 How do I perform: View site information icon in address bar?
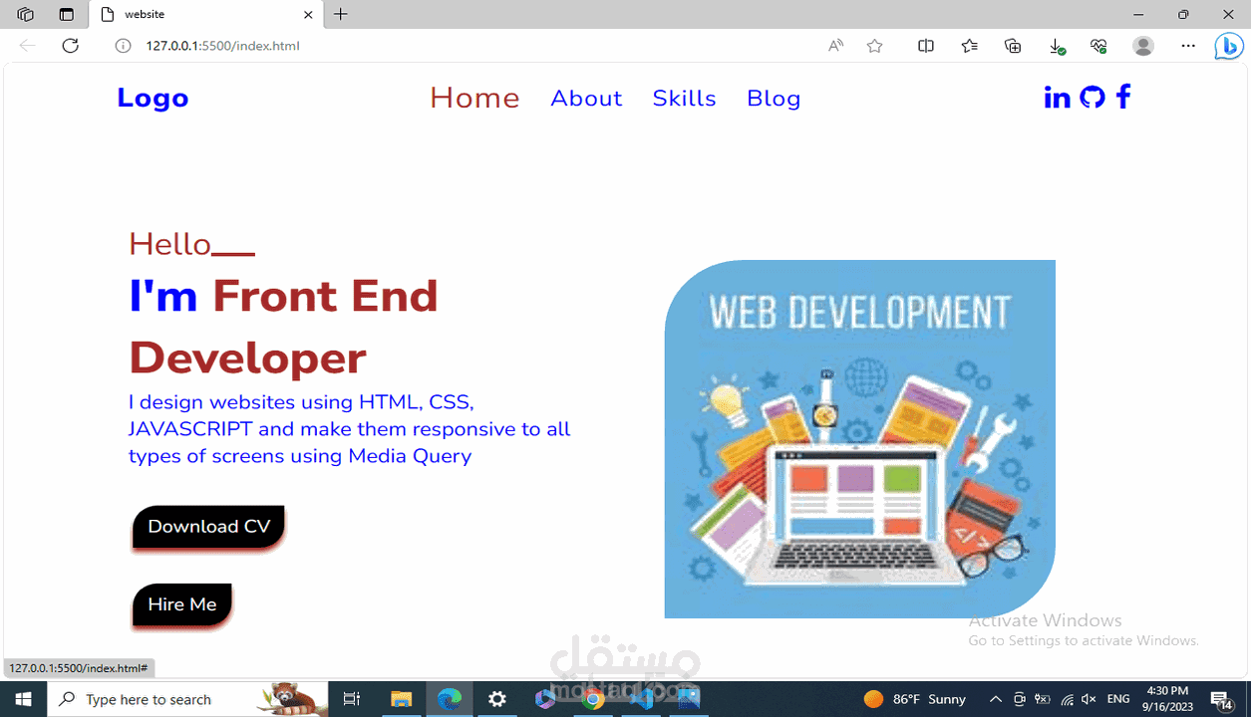(124, 46)
